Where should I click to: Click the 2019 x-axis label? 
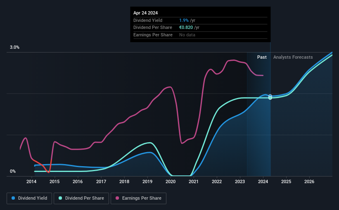pos(147,181)
